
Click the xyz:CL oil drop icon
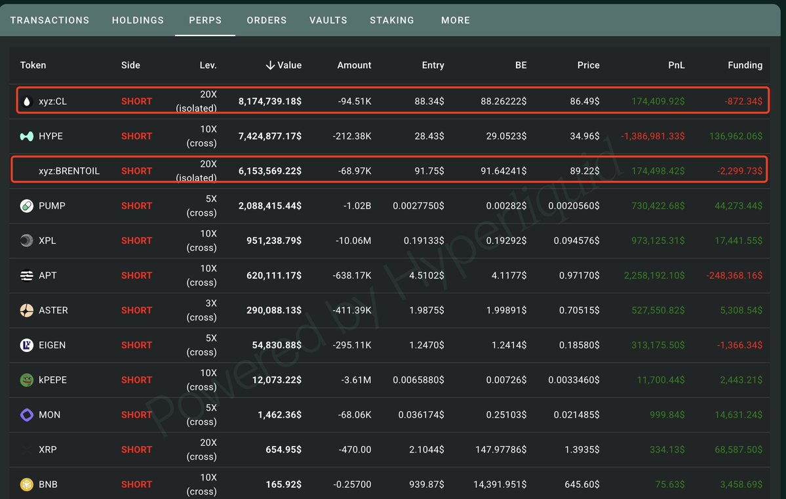pos(27,102)
